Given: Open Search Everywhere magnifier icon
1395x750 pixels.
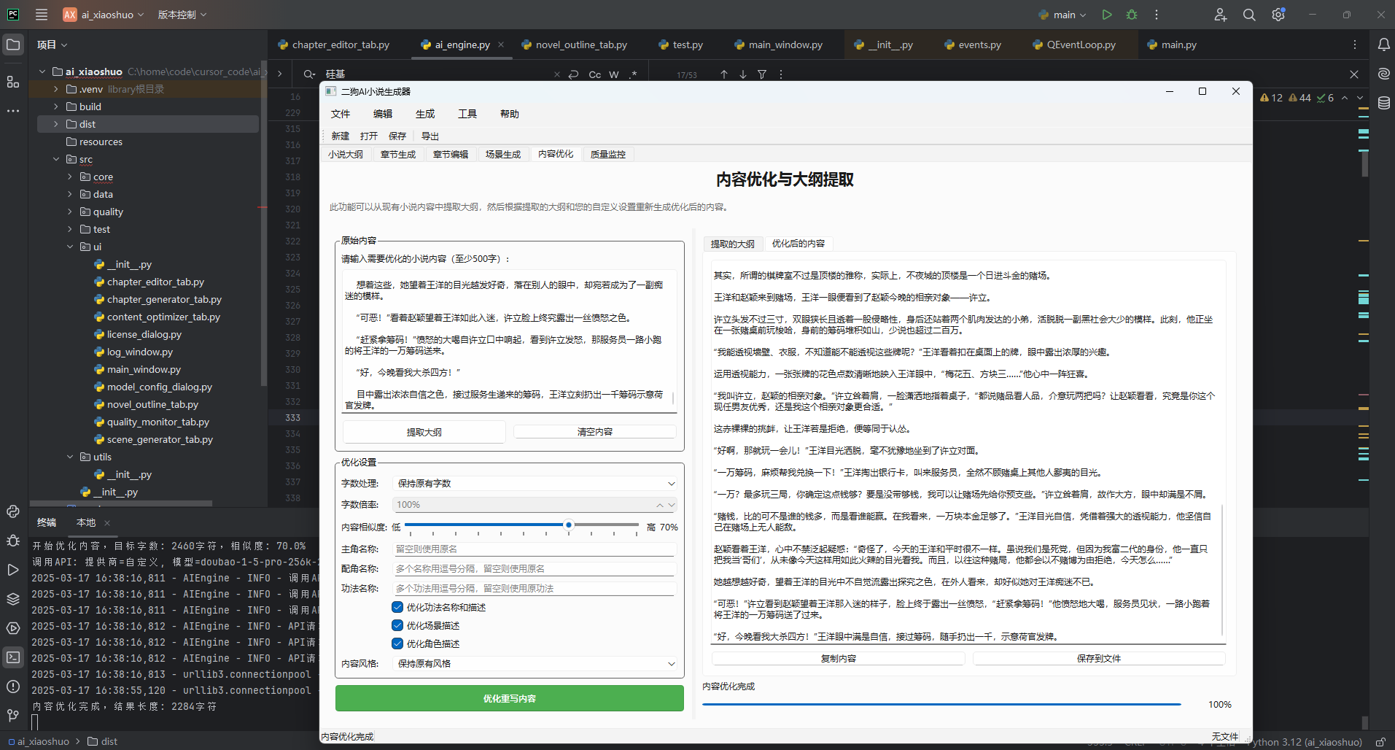Looking at the screenshot, I should [x=1249, y=15].
